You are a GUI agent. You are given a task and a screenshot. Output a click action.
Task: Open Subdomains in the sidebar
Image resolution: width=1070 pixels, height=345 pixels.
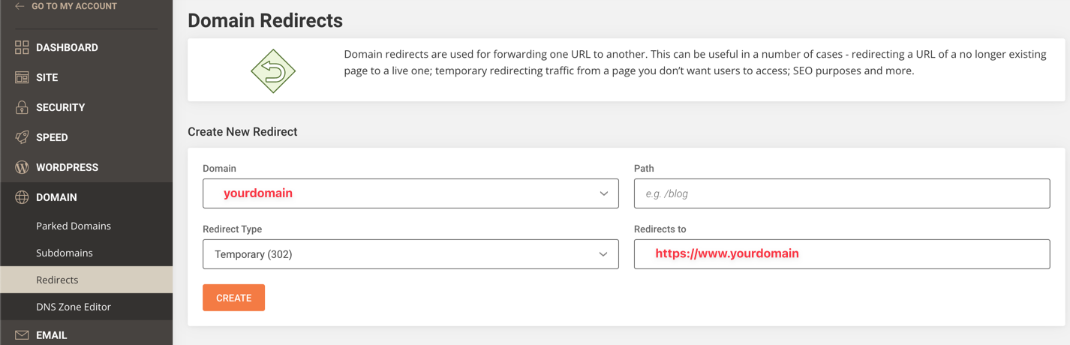(65, 253)
